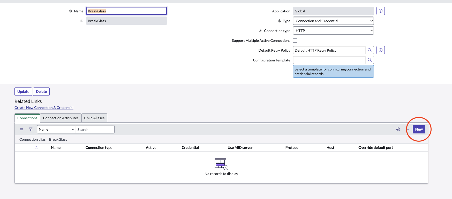Open Default Retry Policy lookup search
Viewport: 452px width, 199px height.
click(370, 50)
